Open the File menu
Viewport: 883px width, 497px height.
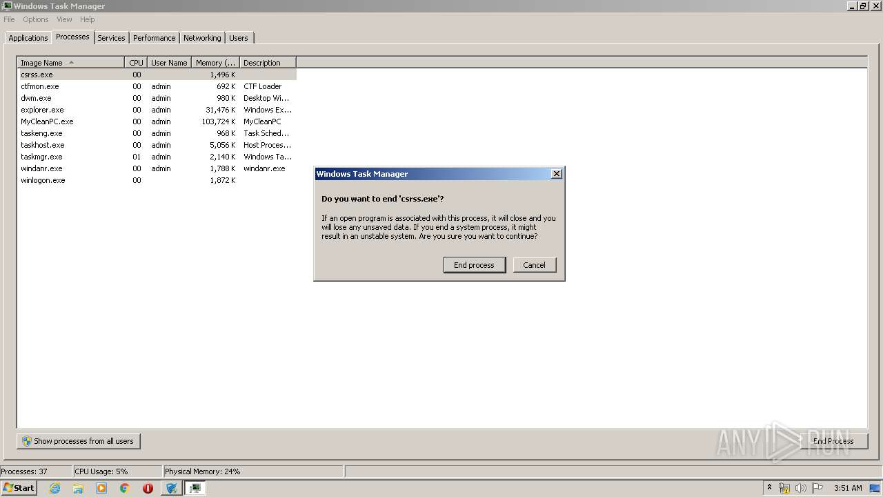[9, 19]
